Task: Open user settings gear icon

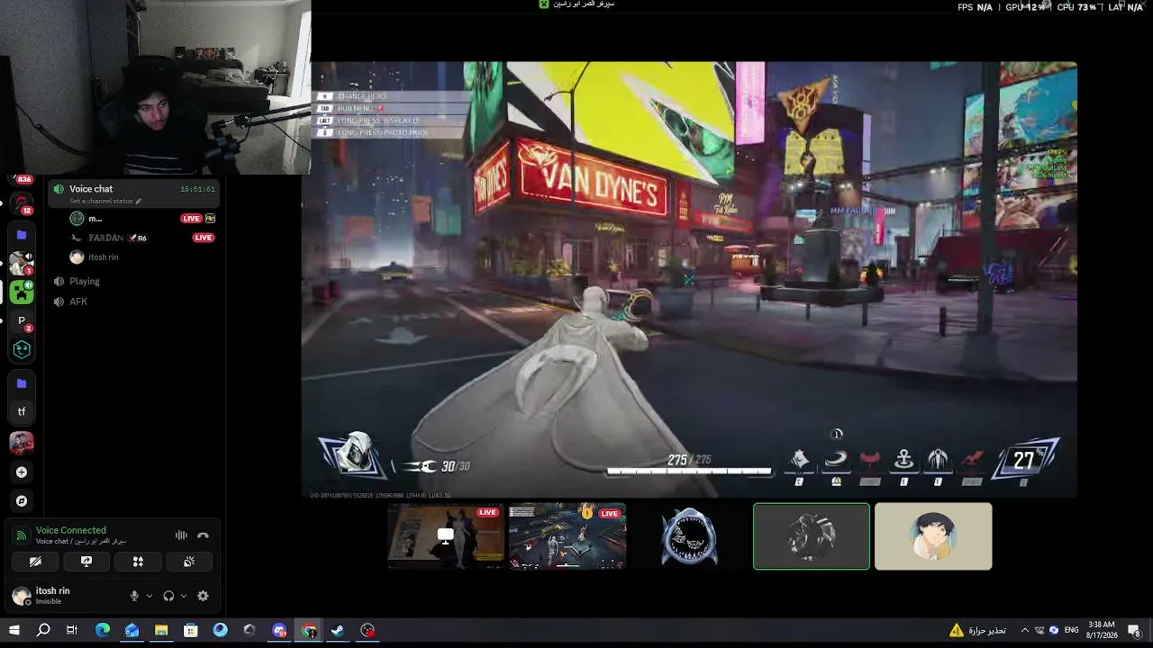Action: pos(203,596)
